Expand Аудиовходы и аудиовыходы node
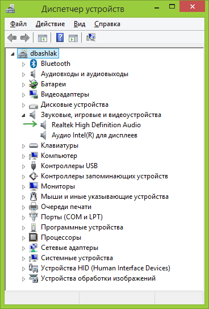 pos(23,74)
